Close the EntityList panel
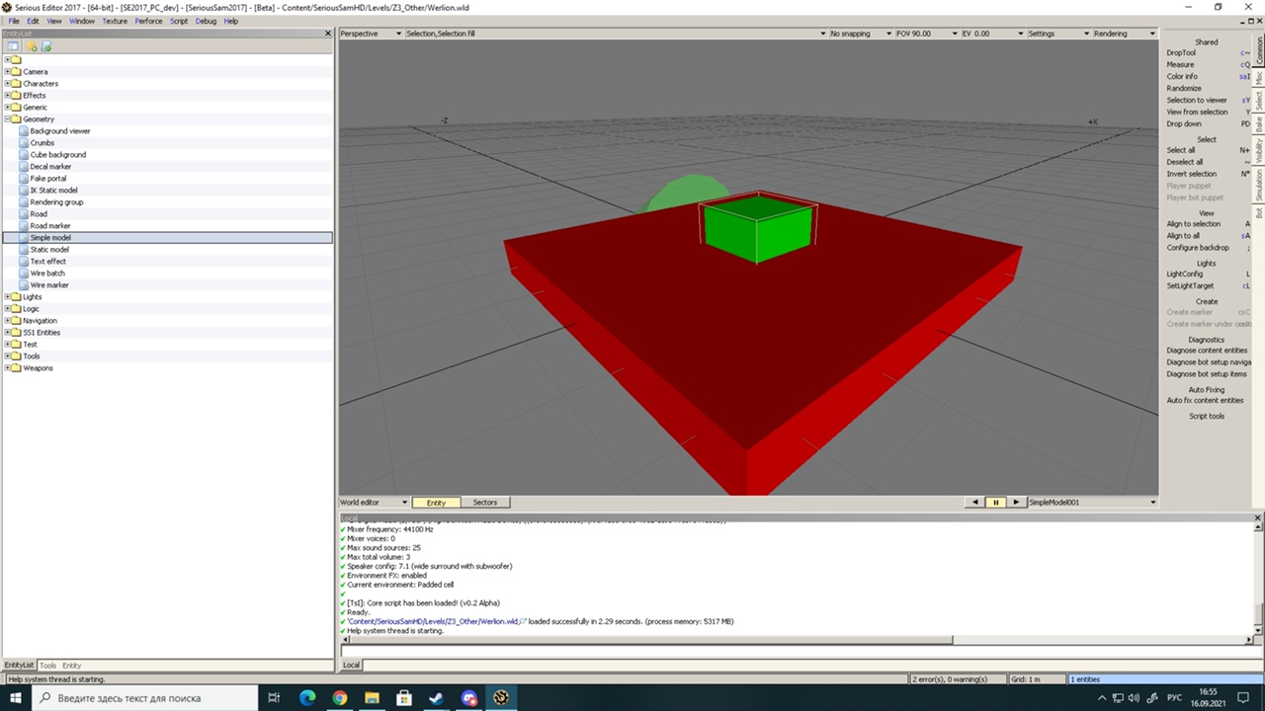The height and width of the screenshot is (711, 1265). click(x=328, y=34)
